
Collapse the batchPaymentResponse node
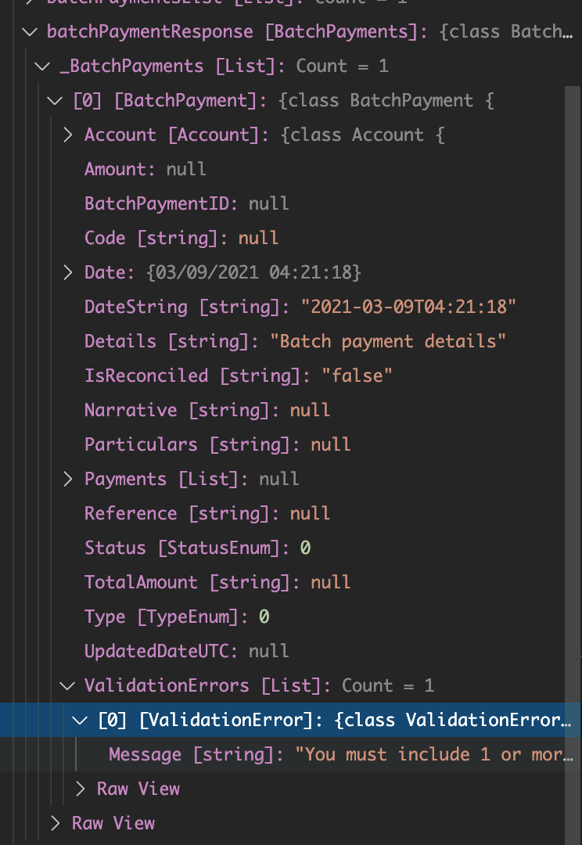pyautogui.click(x=29, y=31)
